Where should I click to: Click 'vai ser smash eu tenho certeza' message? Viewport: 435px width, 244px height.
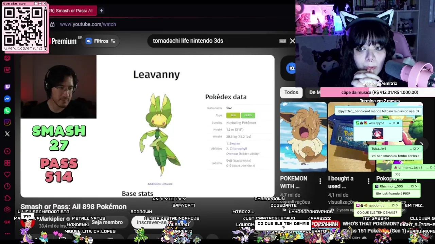[x=396, y=156]
